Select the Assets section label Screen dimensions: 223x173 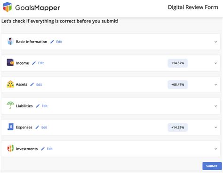(x=22, y=84)
